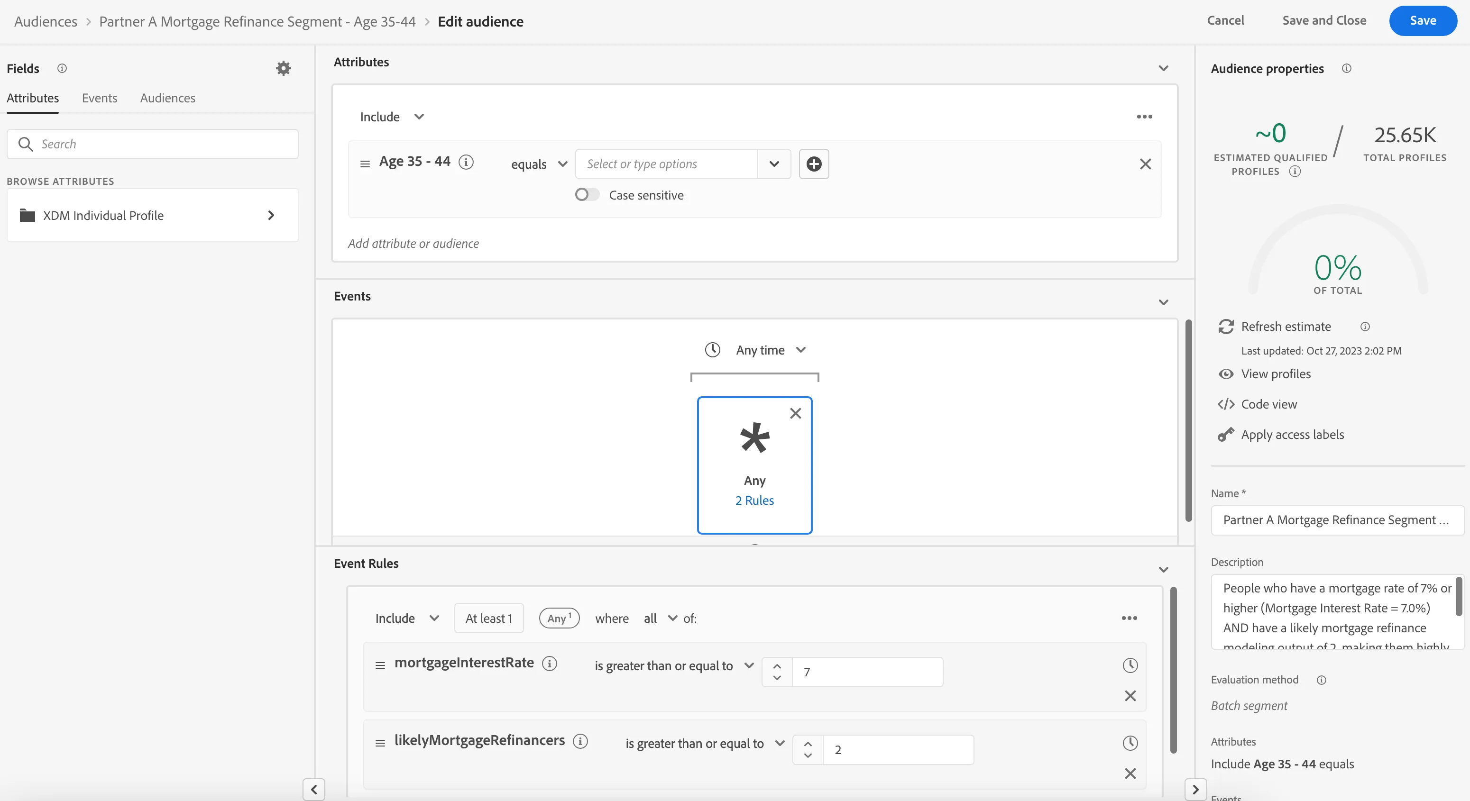The height and width of the screenshot is (801, 1470).
Task: Click the fields Search input
Action: (152, 144)
